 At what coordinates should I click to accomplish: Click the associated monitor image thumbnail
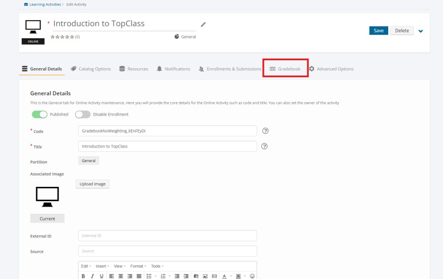(x=47, y=197)
